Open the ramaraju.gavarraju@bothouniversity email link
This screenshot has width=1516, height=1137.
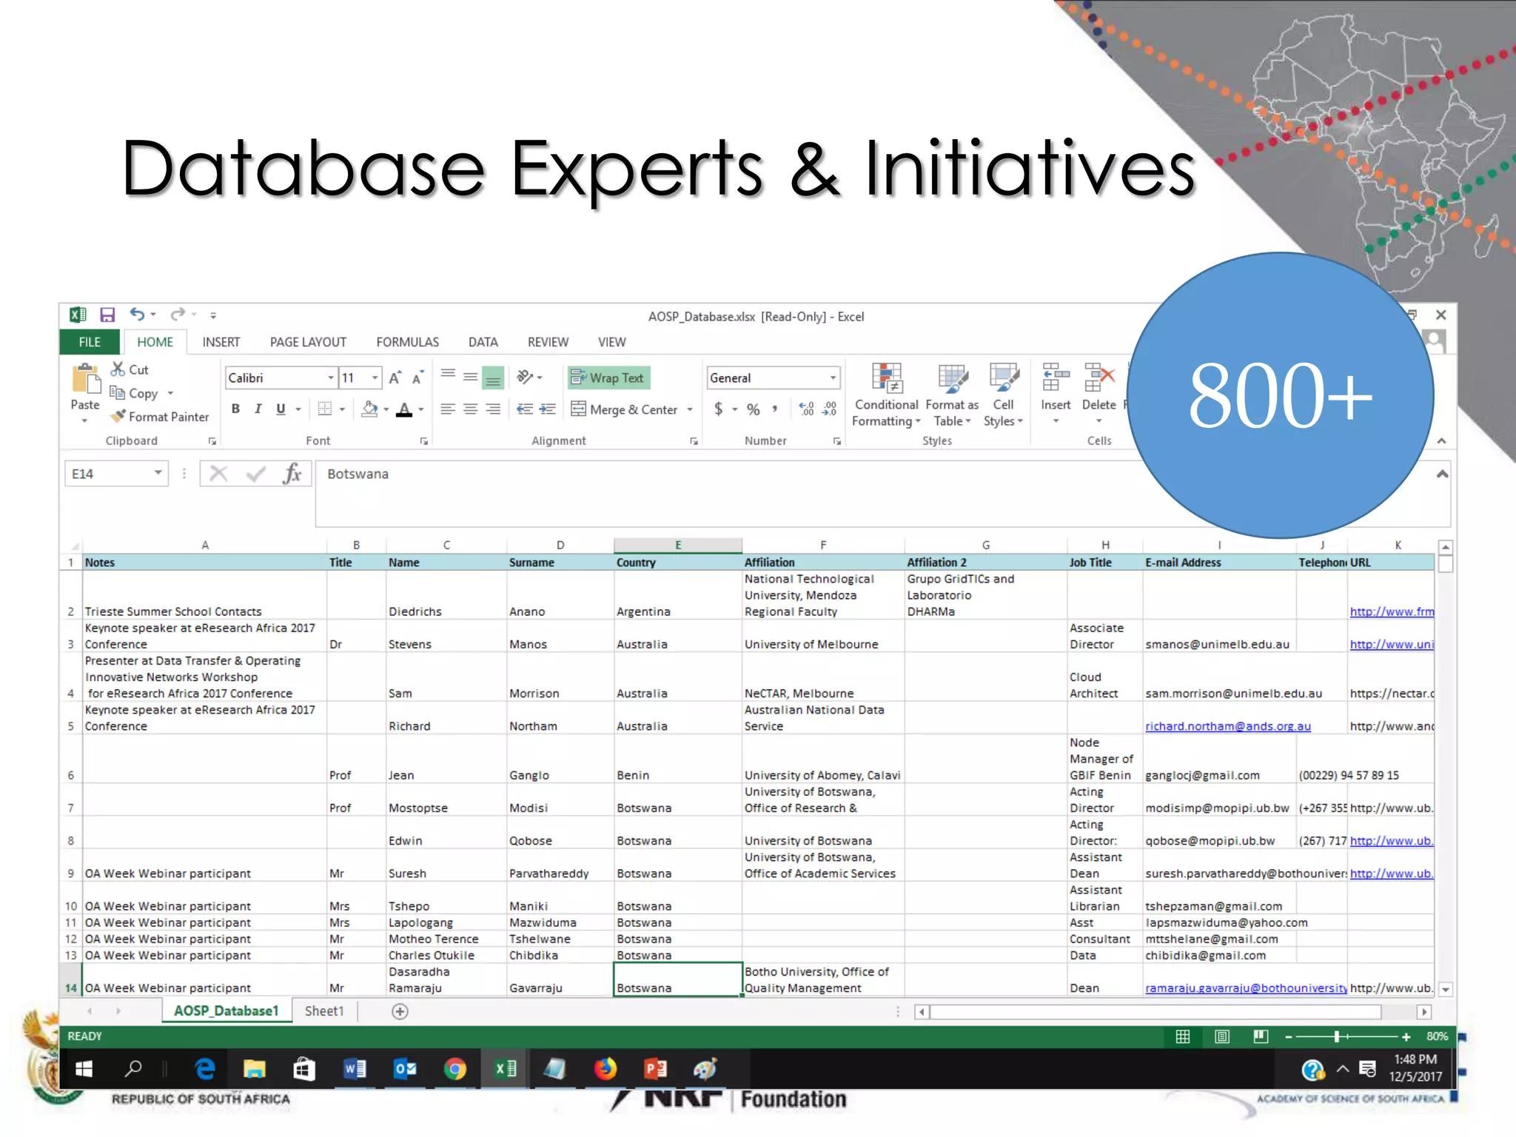(1246, 988)
